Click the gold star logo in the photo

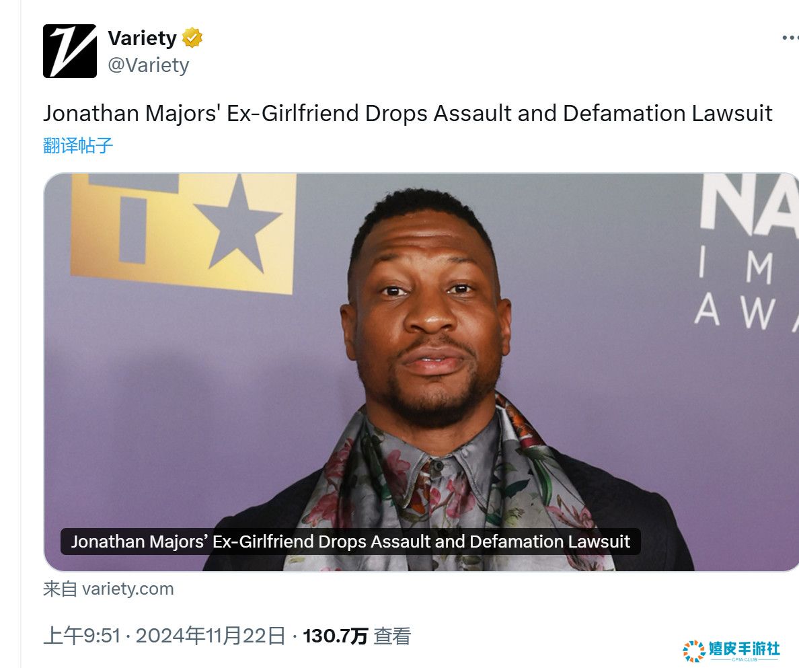tap(237, 225)
